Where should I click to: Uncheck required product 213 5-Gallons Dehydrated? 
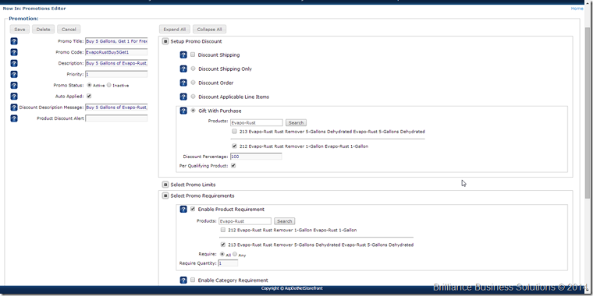(x=223, y=245)
